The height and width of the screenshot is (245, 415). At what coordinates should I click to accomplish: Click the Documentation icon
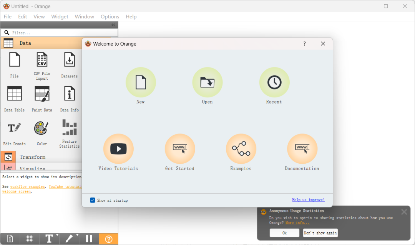click(302, 149)
